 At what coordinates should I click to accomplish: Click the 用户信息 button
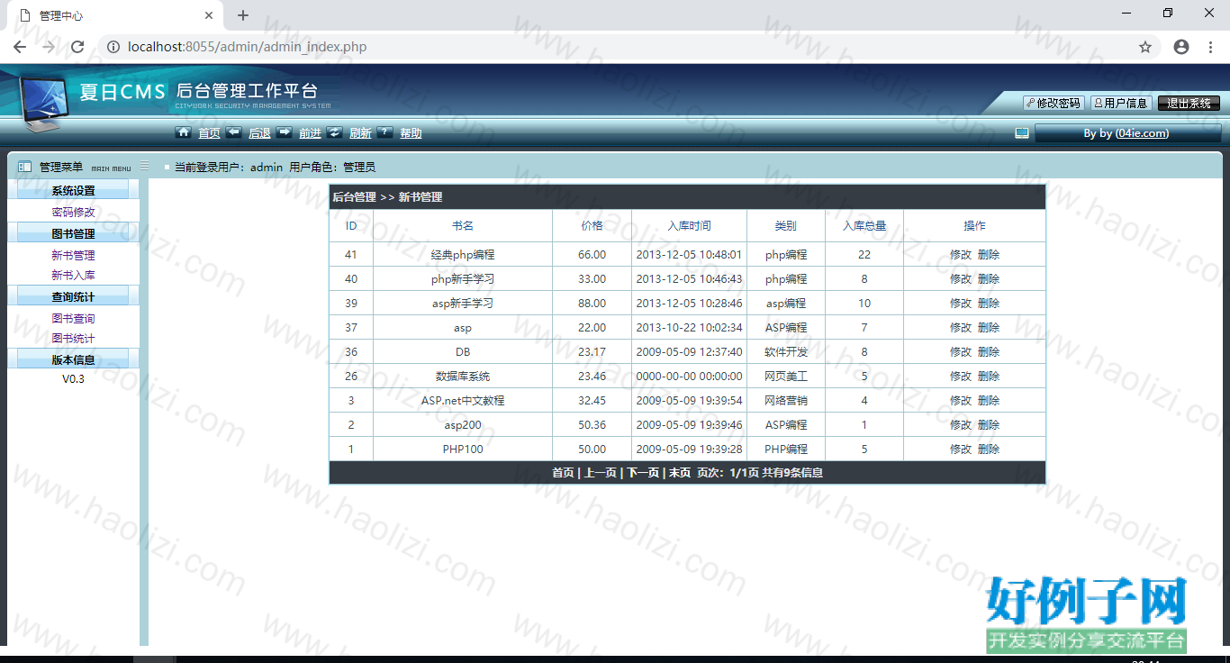pos(1120,104)
